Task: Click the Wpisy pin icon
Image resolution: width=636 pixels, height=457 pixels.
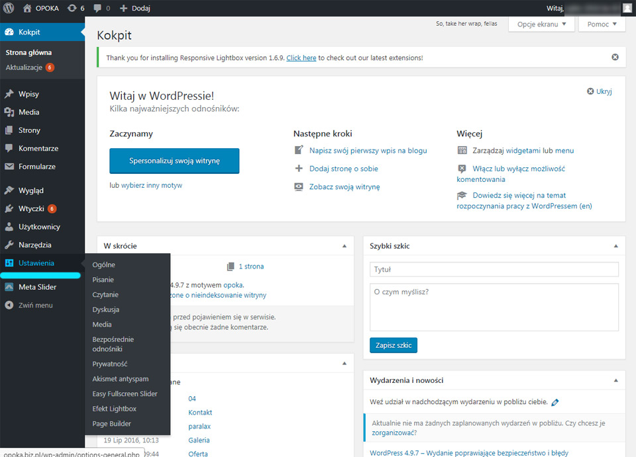Action: 9,94
